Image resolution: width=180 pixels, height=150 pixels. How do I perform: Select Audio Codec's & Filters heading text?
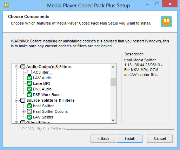[x=49, y=67]
